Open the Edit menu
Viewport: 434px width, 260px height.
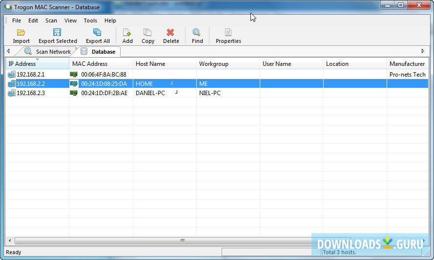33,20
